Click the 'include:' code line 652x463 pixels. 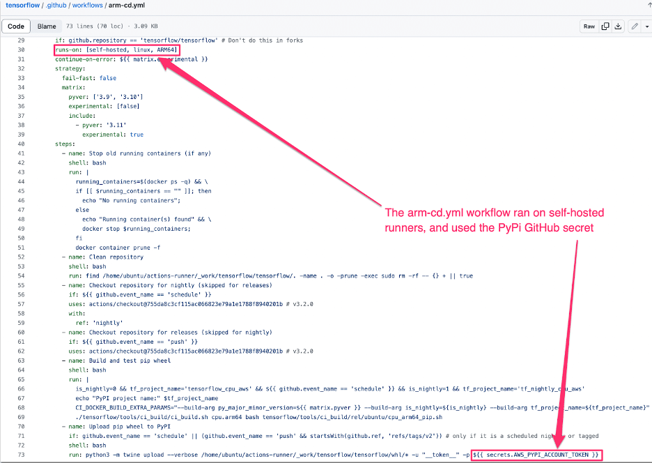tap(82, 116)
